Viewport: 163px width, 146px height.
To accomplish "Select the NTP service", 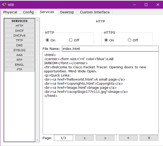I will pyautogui.click(x=20, y=60).
